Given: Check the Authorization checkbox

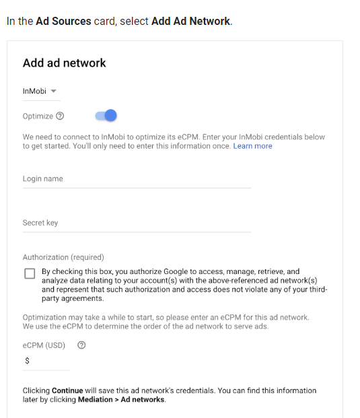Looking at the screenshot, I should [x=30, y=273].
